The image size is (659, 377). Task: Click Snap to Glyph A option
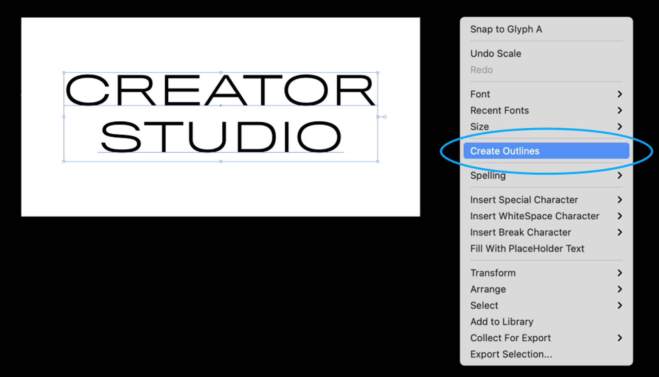click(x=506, y=29)
